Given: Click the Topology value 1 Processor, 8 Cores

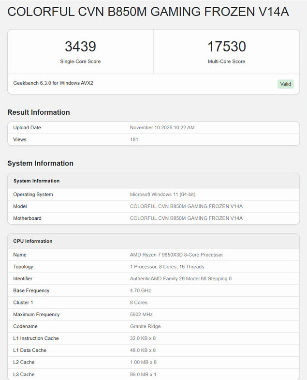Looking at the screenshot, I should coord(167,267).
